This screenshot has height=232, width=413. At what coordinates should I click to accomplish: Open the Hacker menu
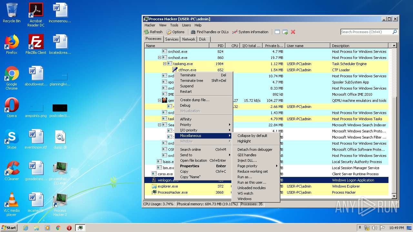(150, 25)
